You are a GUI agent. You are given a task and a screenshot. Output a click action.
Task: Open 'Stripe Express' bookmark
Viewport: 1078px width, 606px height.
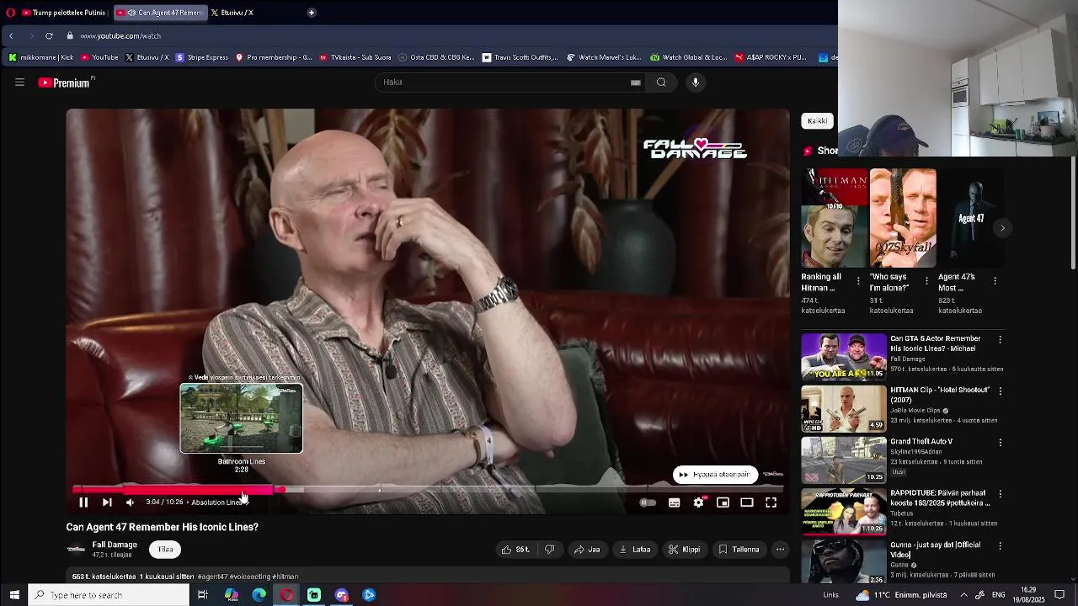(202, 58)
